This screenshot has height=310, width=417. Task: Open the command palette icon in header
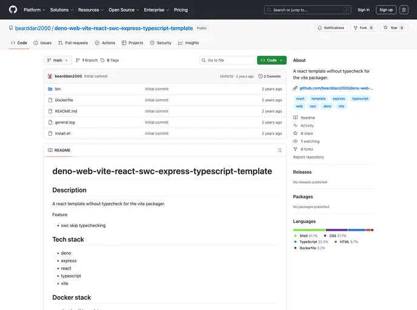click(x=404, y=10)
